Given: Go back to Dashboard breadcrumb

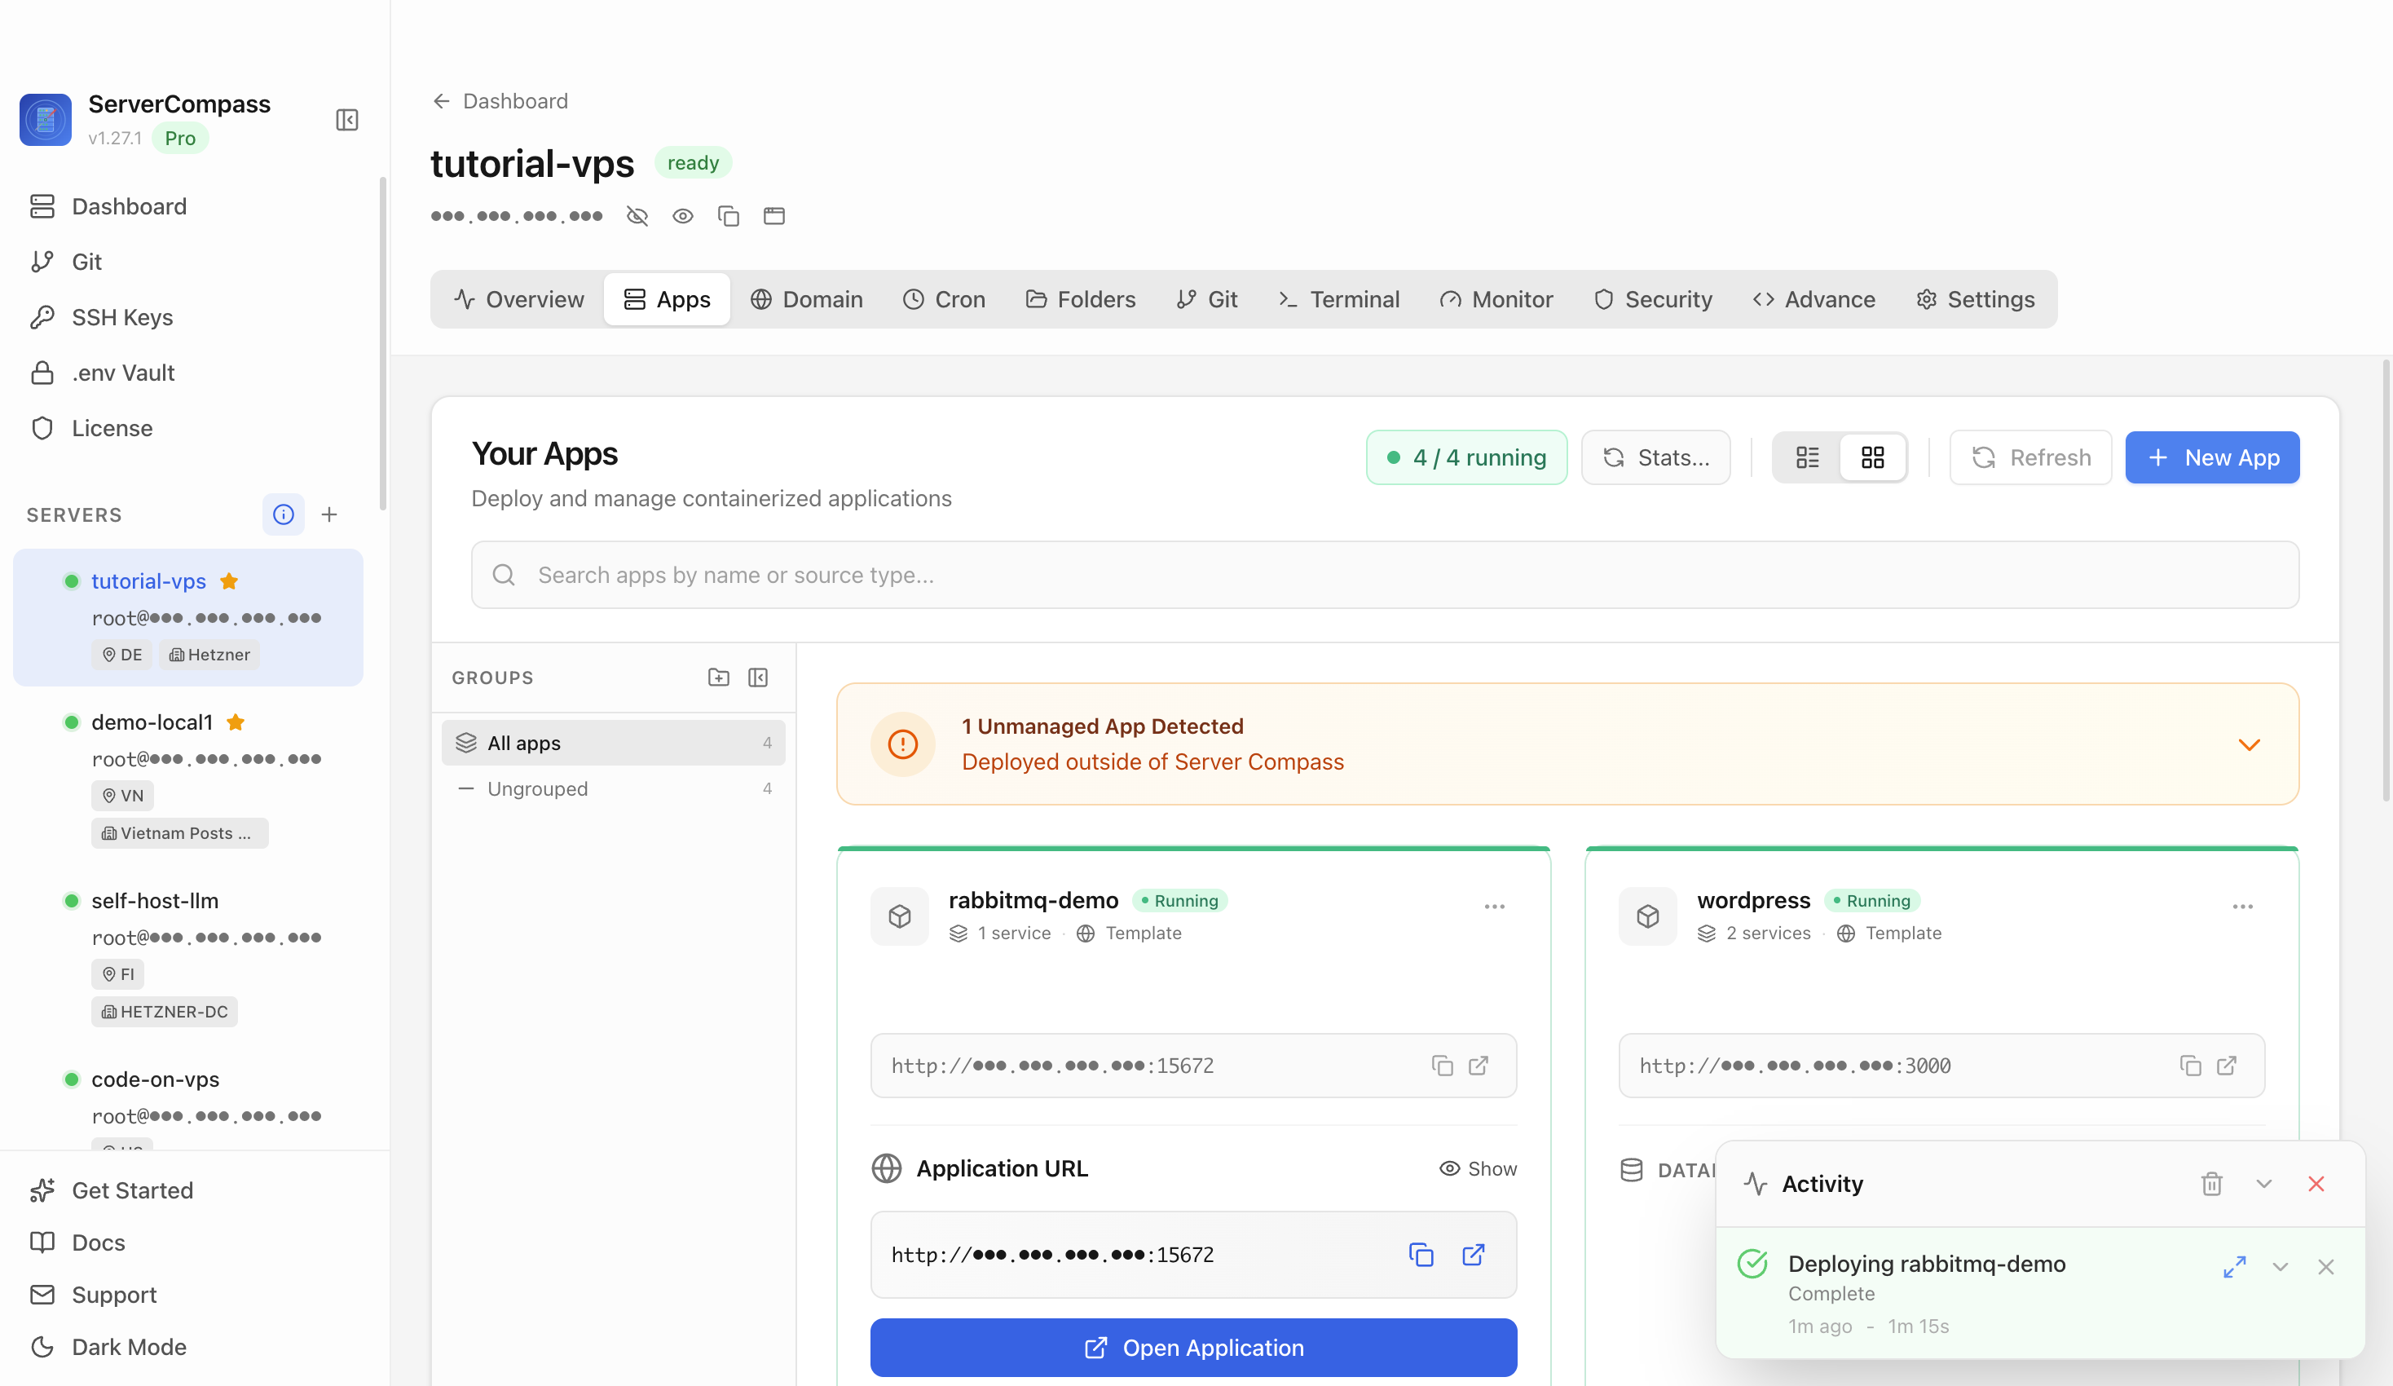Looking at the screenshot, I should [500, 101].
